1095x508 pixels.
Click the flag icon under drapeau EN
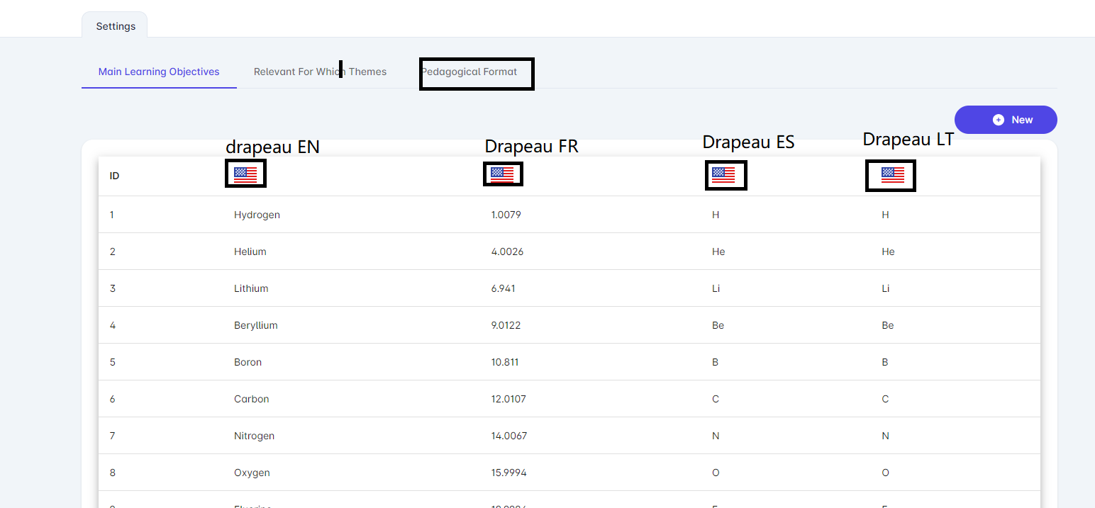tap(245, 175)
